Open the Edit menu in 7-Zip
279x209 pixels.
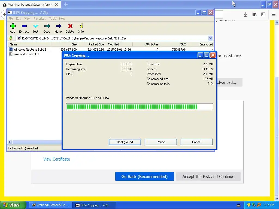(x=19, y=19)
